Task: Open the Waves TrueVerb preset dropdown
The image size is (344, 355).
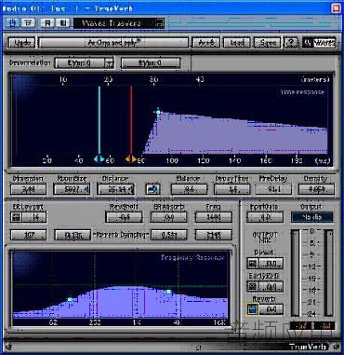Action: [118, 23]
